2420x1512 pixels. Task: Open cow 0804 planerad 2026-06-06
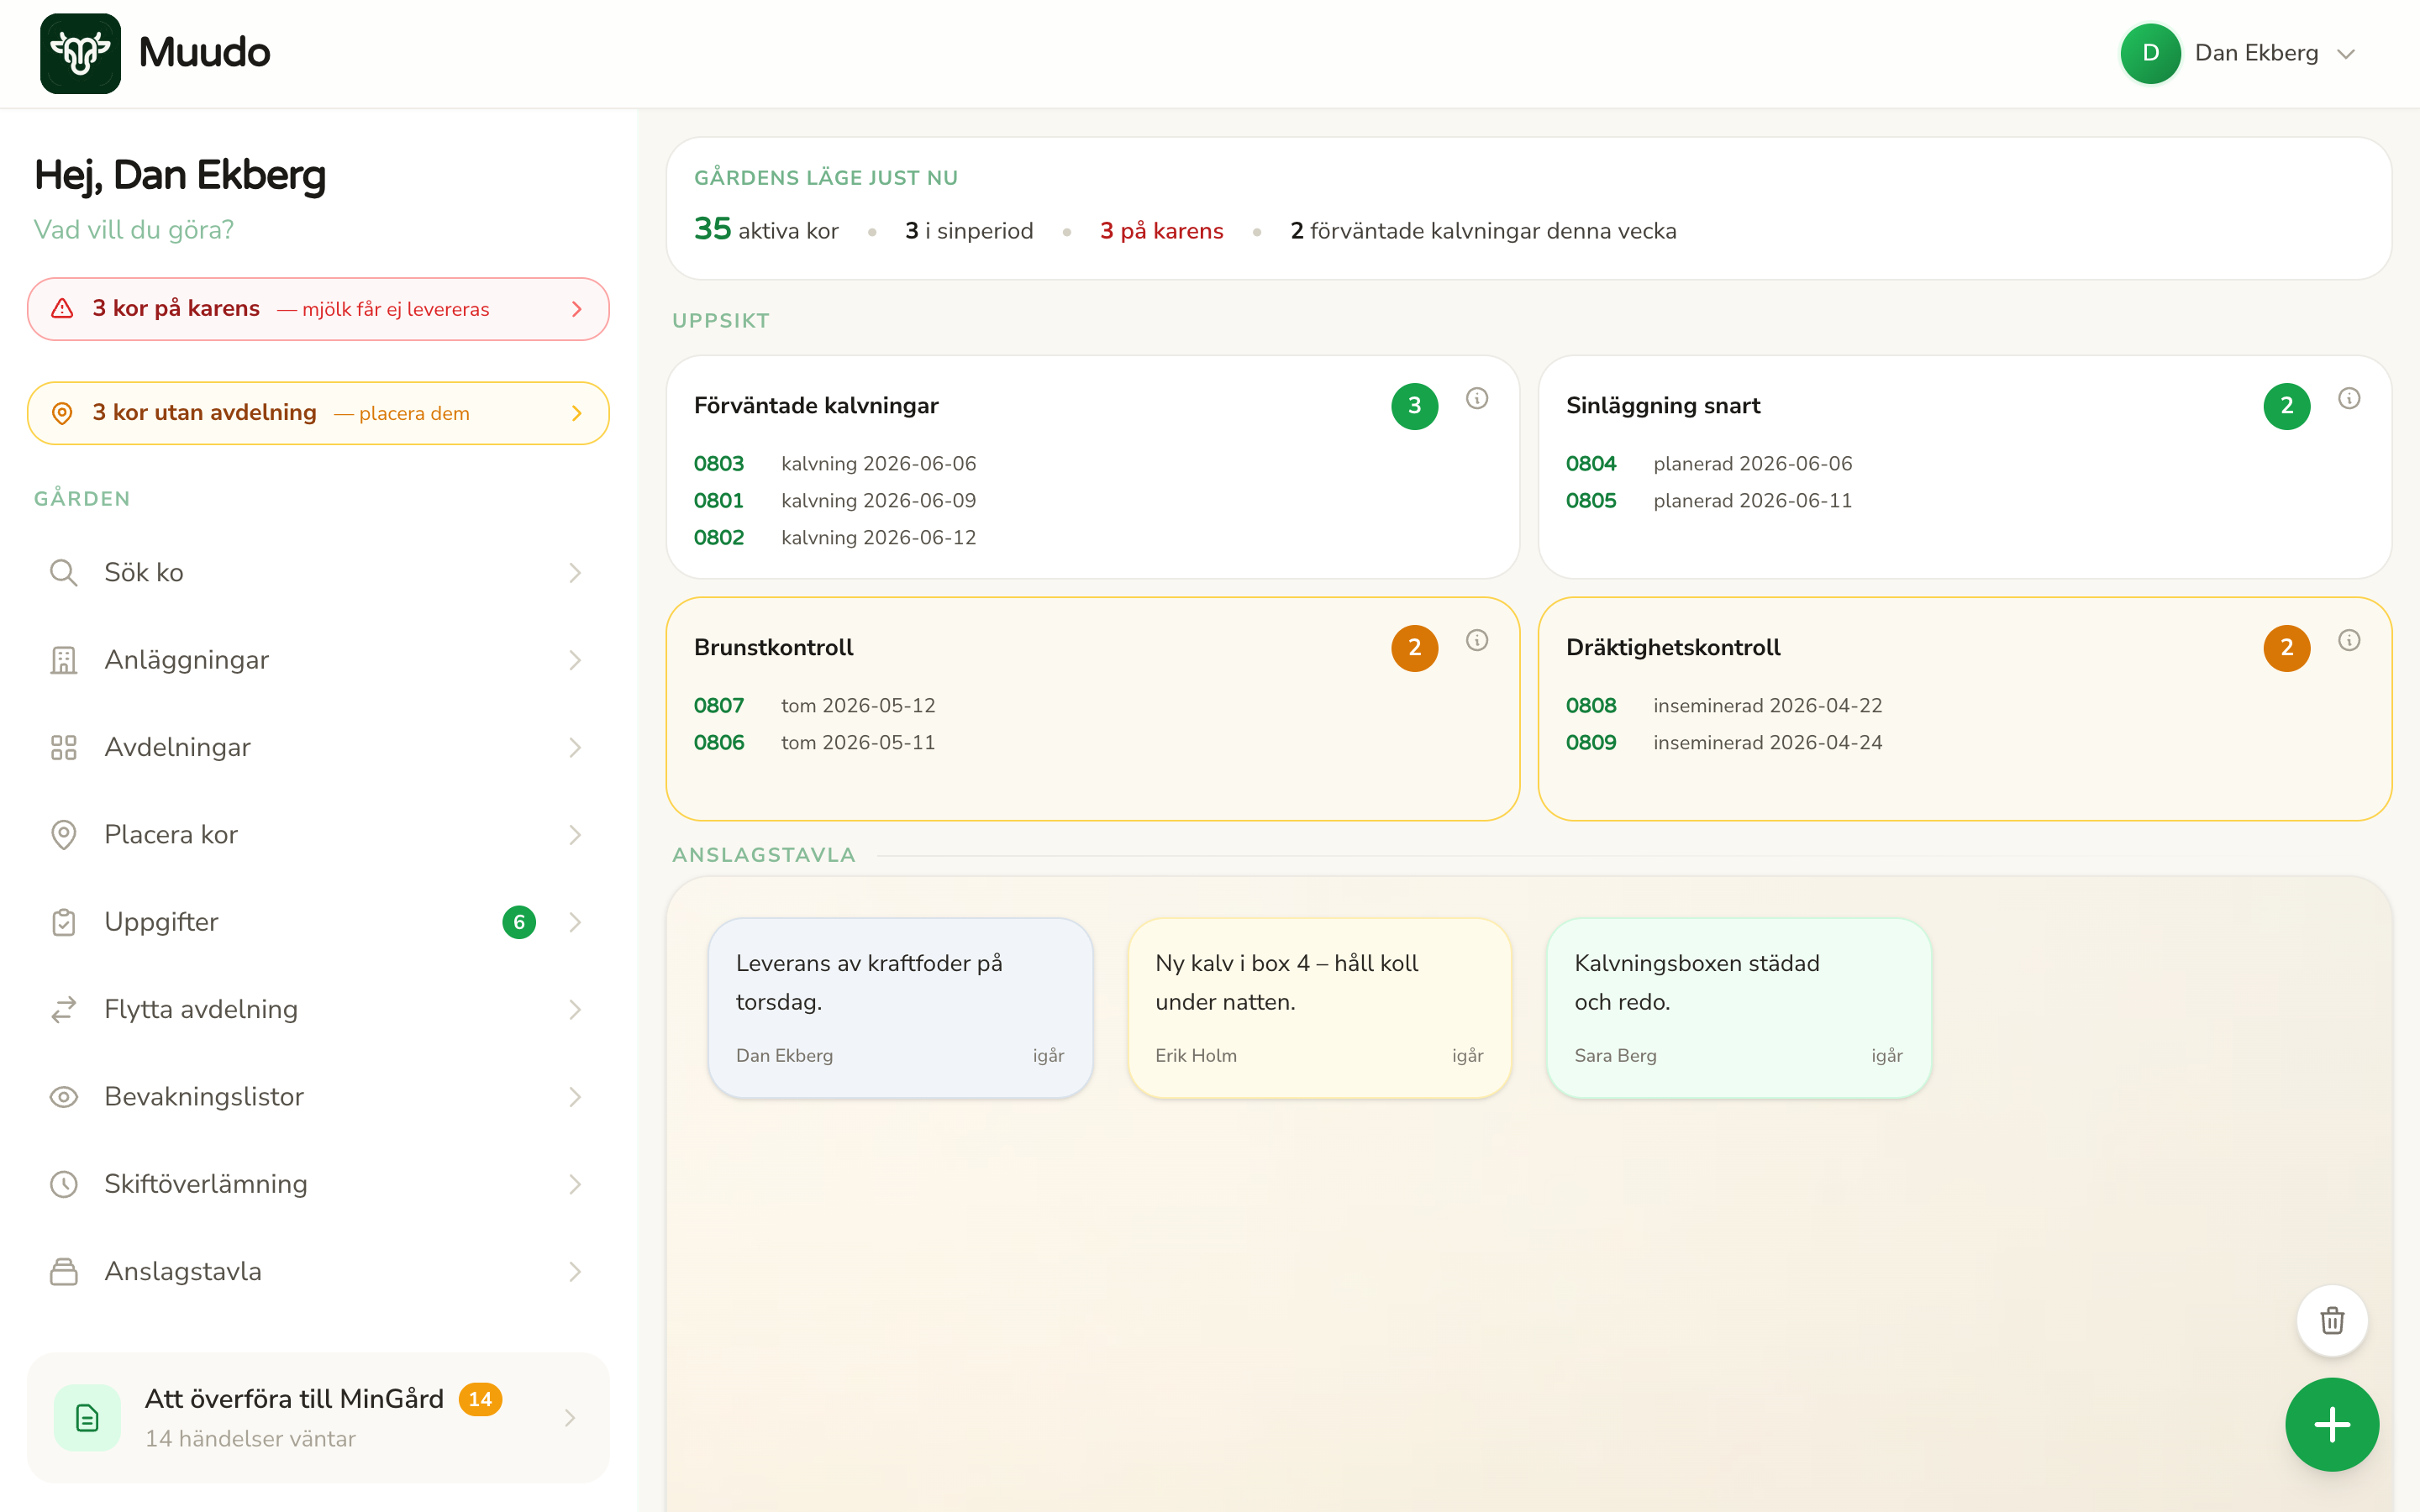1591,464
